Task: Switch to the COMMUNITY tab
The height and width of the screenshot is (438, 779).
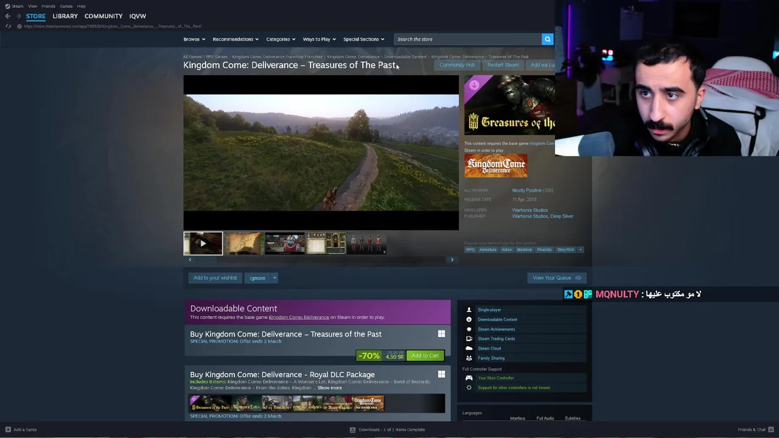Action: point(103,16)
